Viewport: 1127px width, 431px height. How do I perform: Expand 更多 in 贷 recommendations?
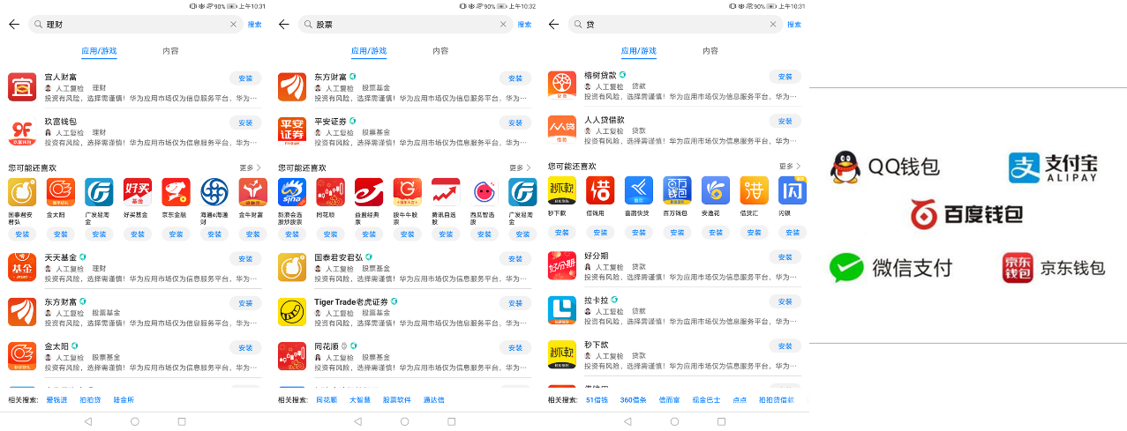coord(790,166)
